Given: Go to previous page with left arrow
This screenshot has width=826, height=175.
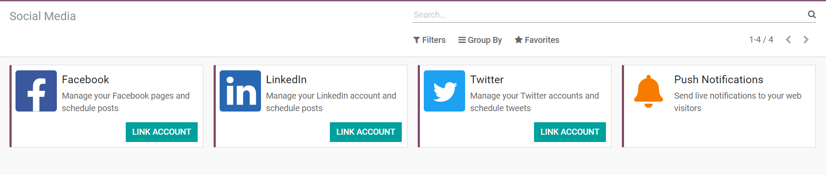Looking at the screenshot, I should point(789,40).
